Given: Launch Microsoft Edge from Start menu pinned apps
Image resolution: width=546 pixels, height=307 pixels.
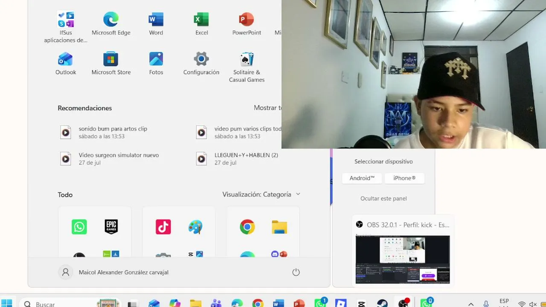Looking at the screenshot, I should pos(111,24).
